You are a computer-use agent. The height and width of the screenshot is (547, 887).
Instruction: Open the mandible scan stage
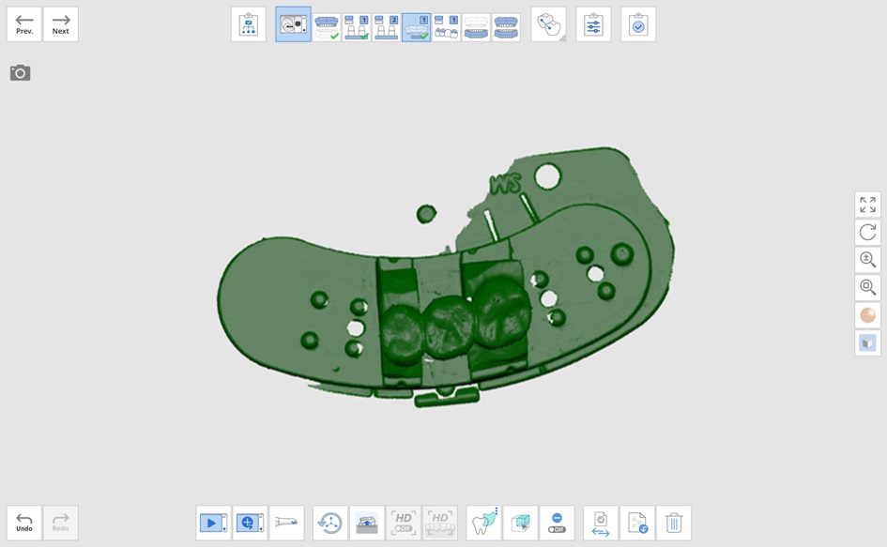[x=476, y=27]
